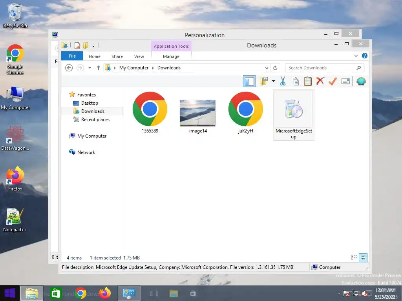Click the Rename toolbar icon
402x301 pixels.
tap(345, 82)
